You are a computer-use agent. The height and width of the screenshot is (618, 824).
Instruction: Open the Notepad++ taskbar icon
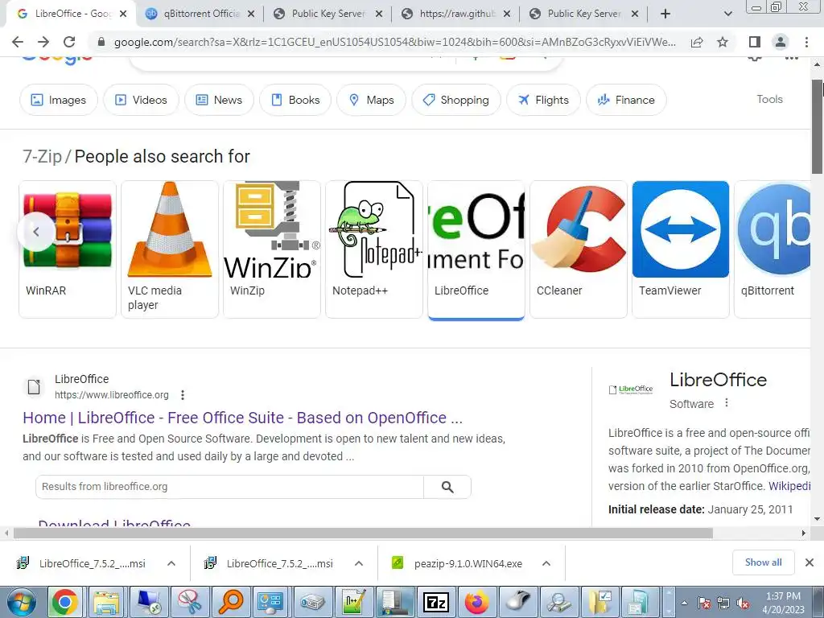354,602
